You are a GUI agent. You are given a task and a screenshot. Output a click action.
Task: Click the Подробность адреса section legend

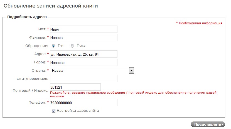[27, 17]
